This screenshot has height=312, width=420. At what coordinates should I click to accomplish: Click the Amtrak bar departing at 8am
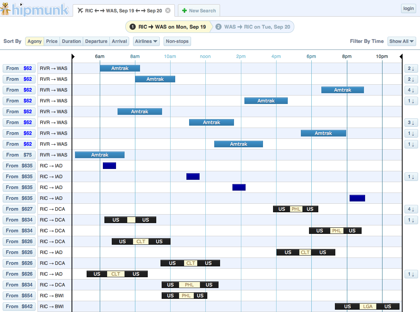[155, 79]
